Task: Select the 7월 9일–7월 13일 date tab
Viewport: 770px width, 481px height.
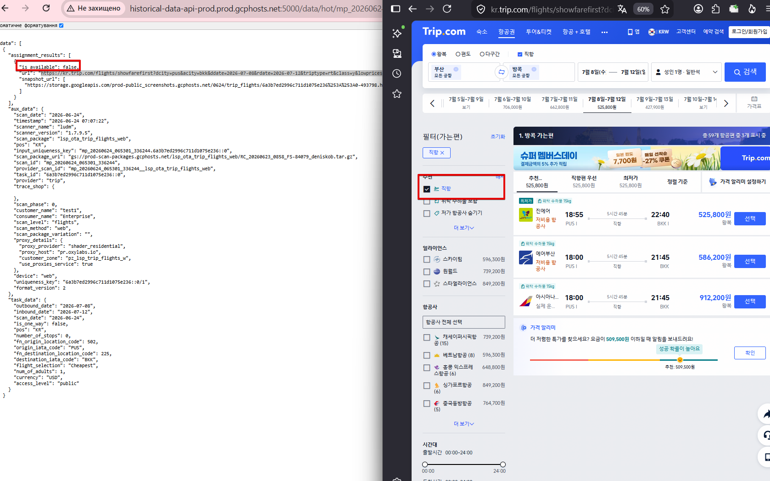Action: (x=655, y=103)
